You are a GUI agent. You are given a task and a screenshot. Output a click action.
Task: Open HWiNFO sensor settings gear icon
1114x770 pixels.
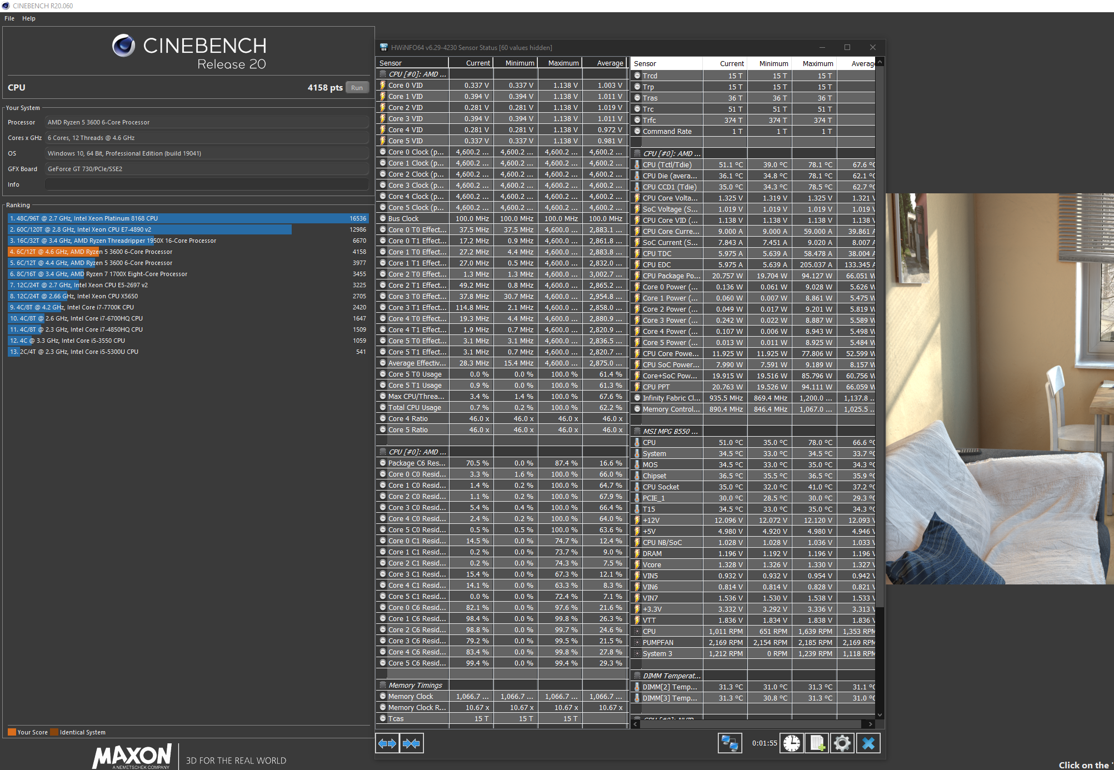(842, 743)
